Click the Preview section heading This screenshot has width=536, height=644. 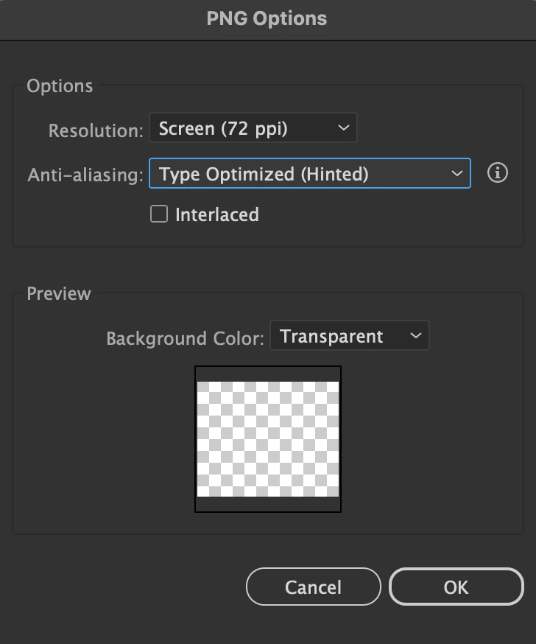59,294
